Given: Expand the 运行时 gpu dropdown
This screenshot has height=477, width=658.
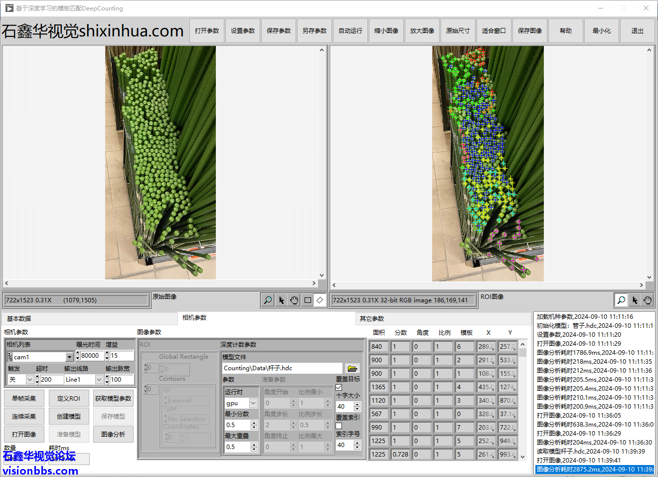Looking at the screenshot, I should pos(253,403).
